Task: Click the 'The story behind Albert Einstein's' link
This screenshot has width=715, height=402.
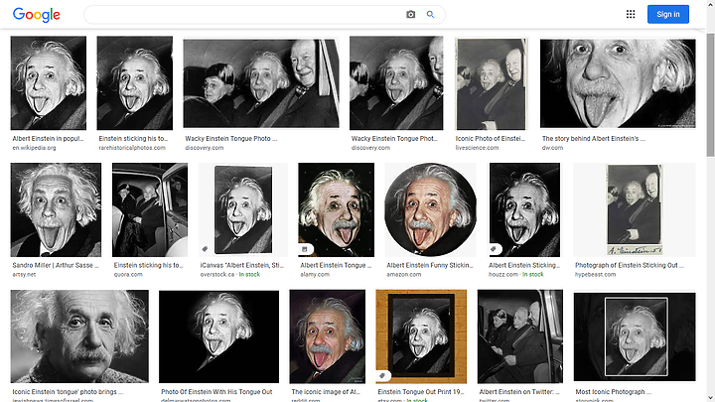Action: (594, 139)
